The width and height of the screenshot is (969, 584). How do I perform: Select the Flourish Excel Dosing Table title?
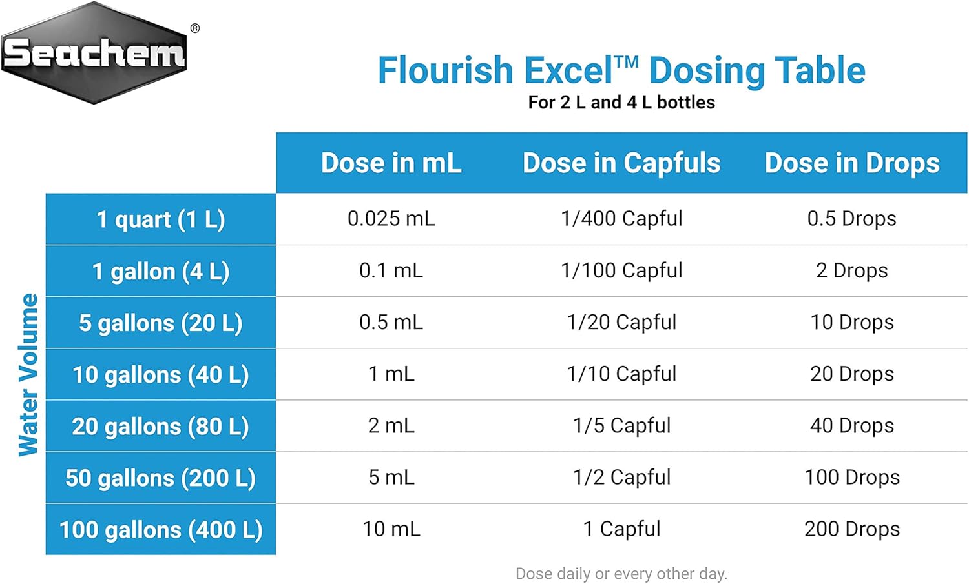(621, 70)
